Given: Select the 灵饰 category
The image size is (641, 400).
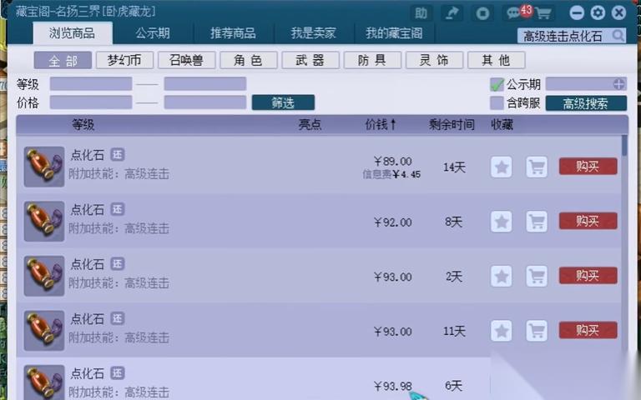Looking at the screenshot, I should [434, 60].
